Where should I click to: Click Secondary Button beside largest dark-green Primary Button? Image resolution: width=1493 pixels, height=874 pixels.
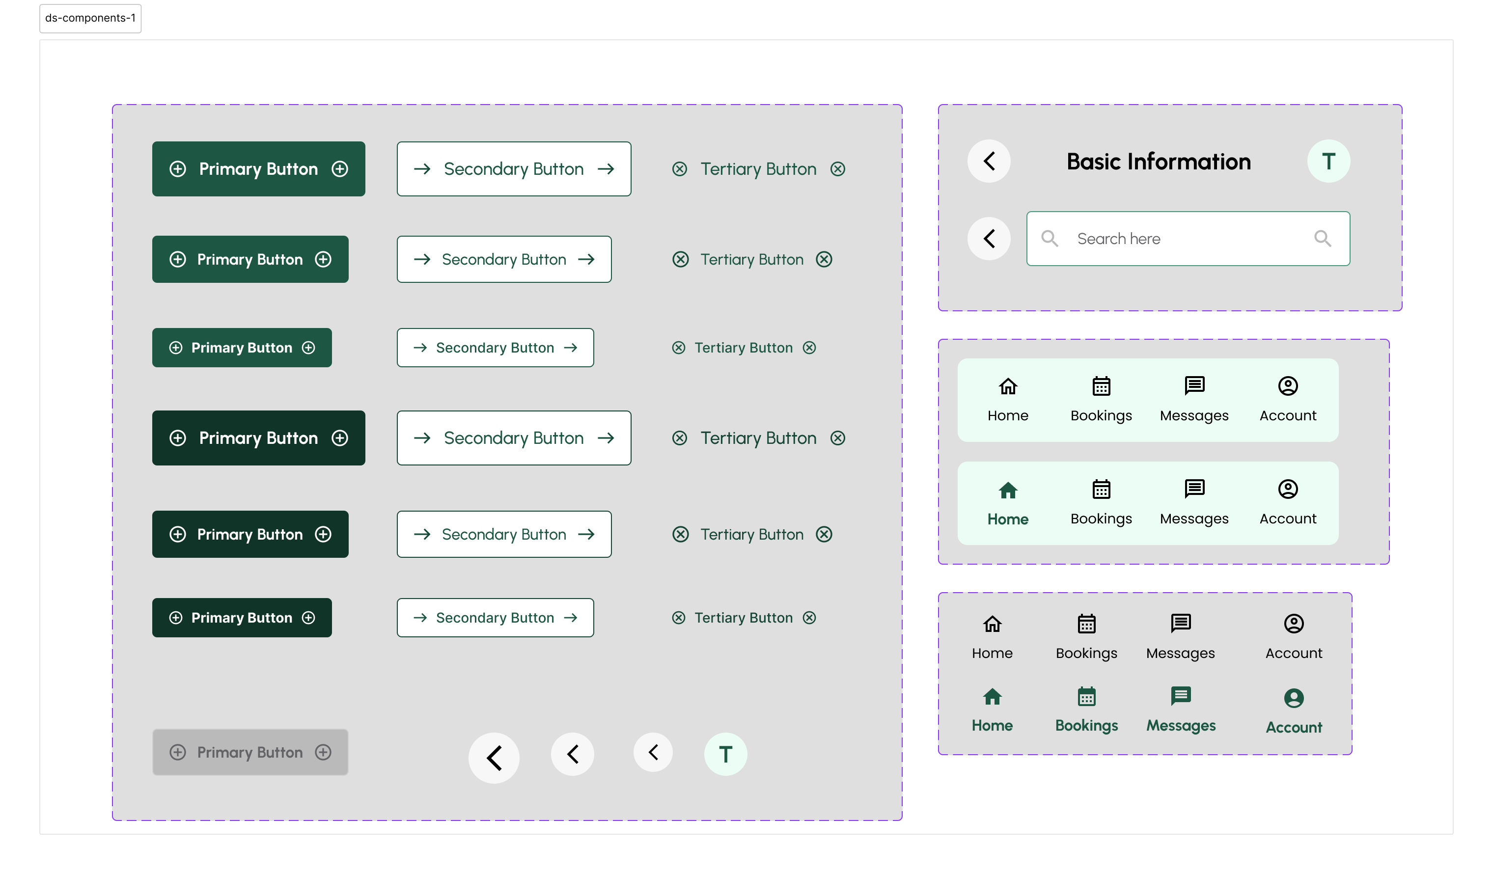514,438
